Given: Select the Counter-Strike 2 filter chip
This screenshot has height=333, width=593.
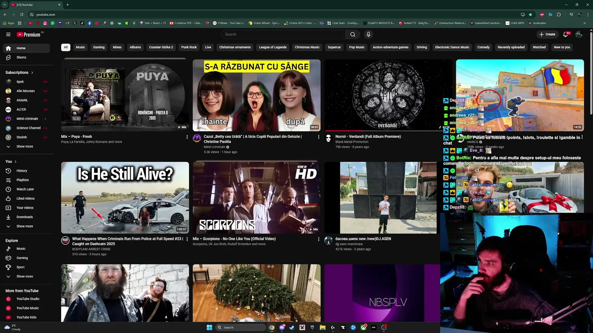Looking at the screenshot, I should 161,47.
